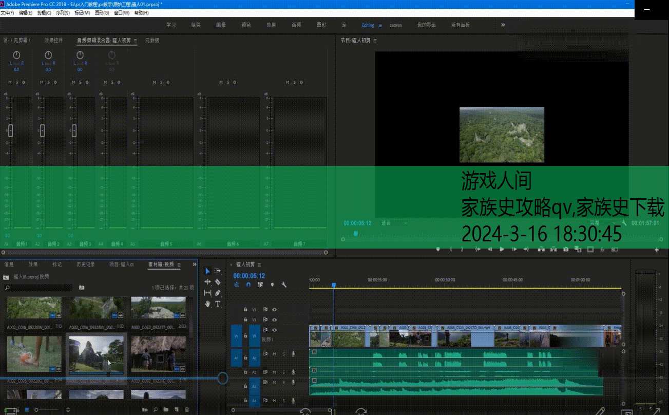Click the New Bin folder icon
This screenshot has height=415, width=669.
click(x=166, y=410)
